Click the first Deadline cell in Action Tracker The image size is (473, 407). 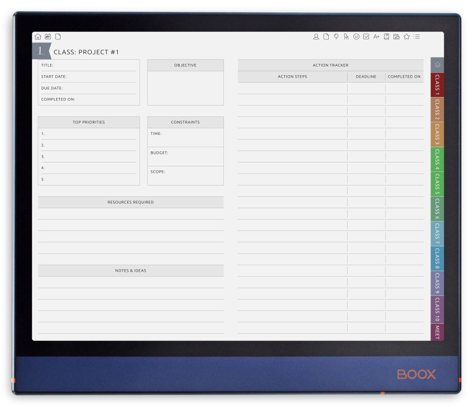click(x=366, y=88)
